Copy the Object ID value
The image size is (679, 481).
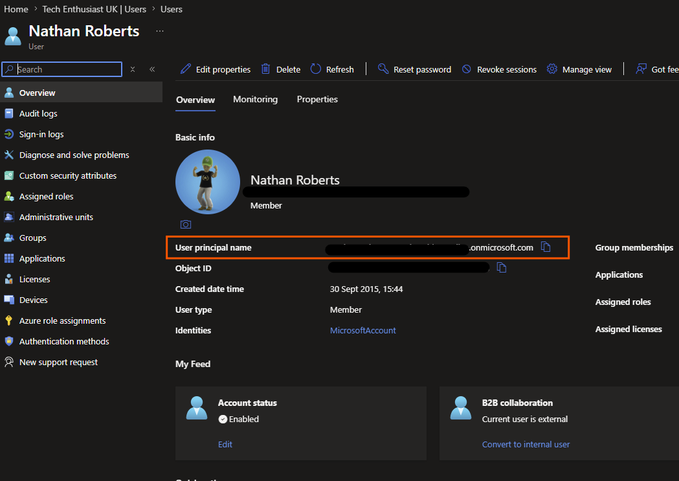pos(502,267)
